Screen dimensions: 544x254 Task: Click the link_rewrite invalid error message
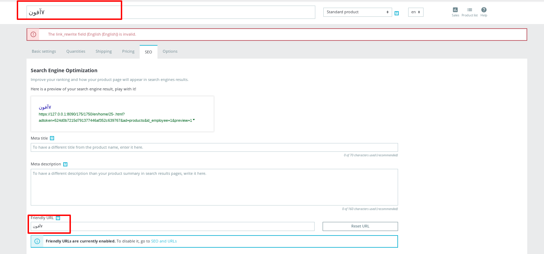(92, 34)
